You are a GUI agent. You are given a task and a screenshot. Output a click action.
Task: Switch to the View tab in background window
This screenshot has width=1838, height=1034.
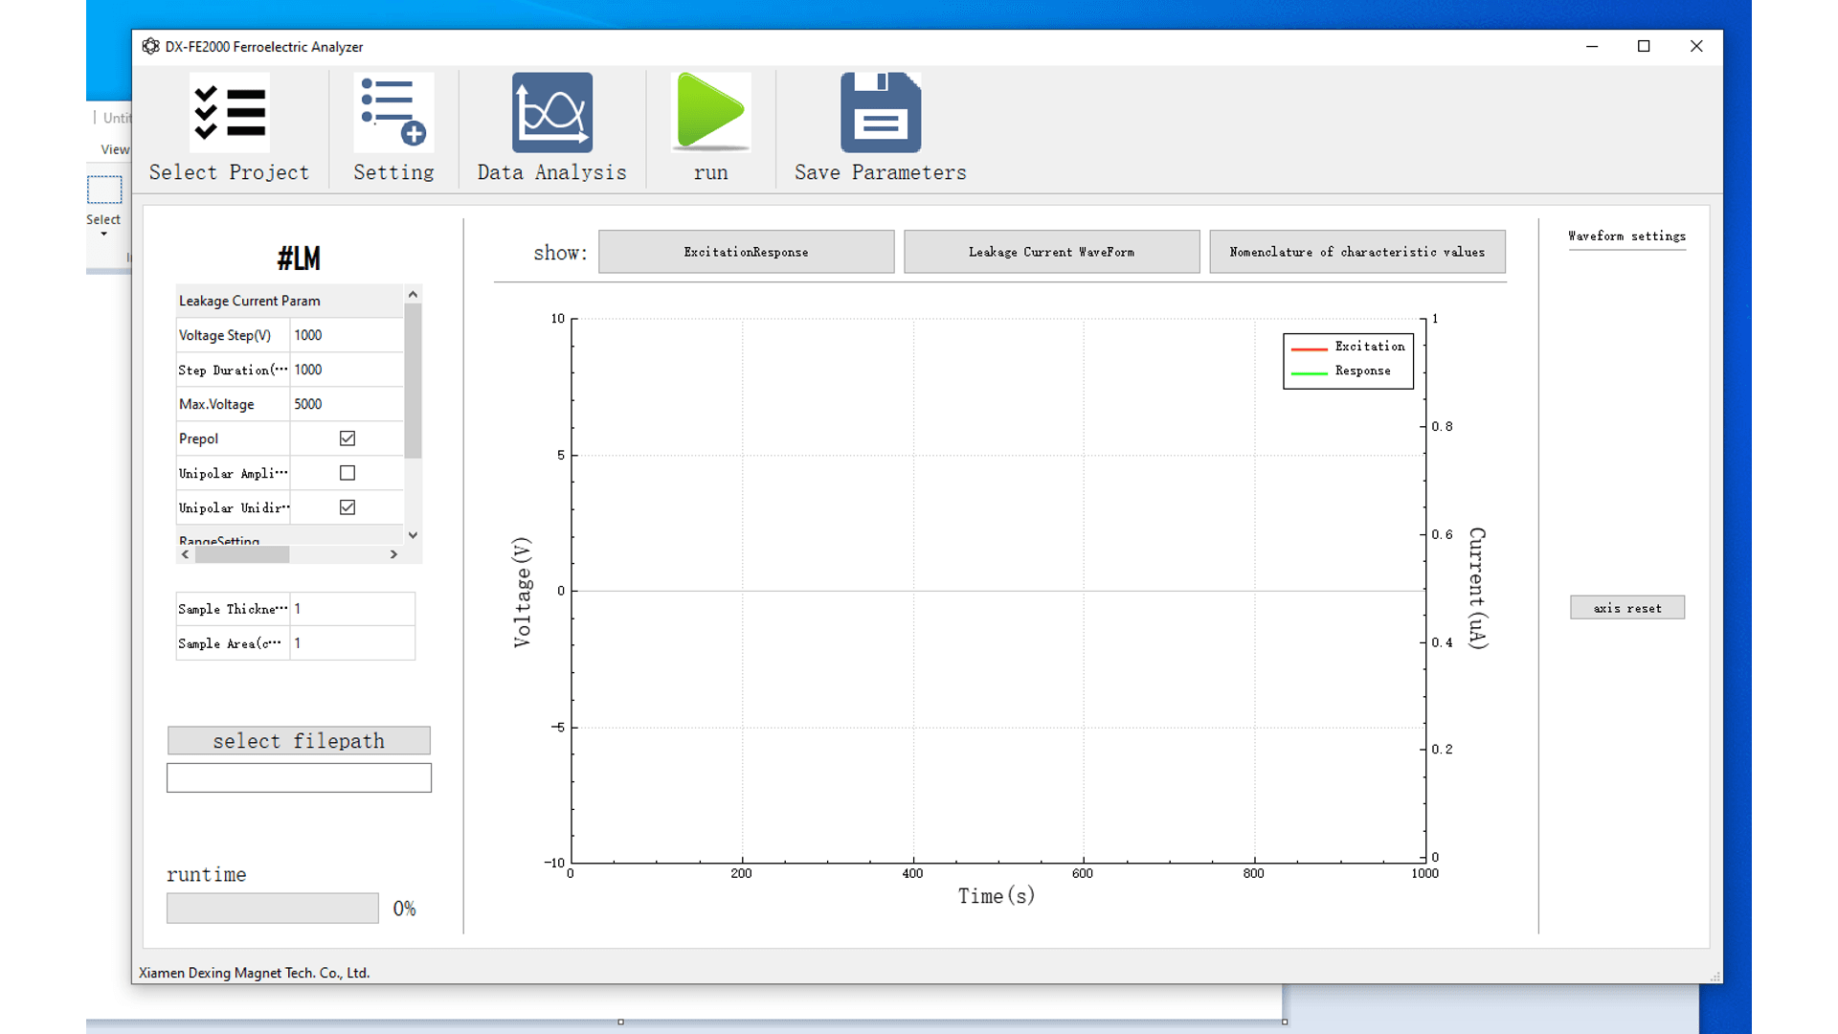115,149
